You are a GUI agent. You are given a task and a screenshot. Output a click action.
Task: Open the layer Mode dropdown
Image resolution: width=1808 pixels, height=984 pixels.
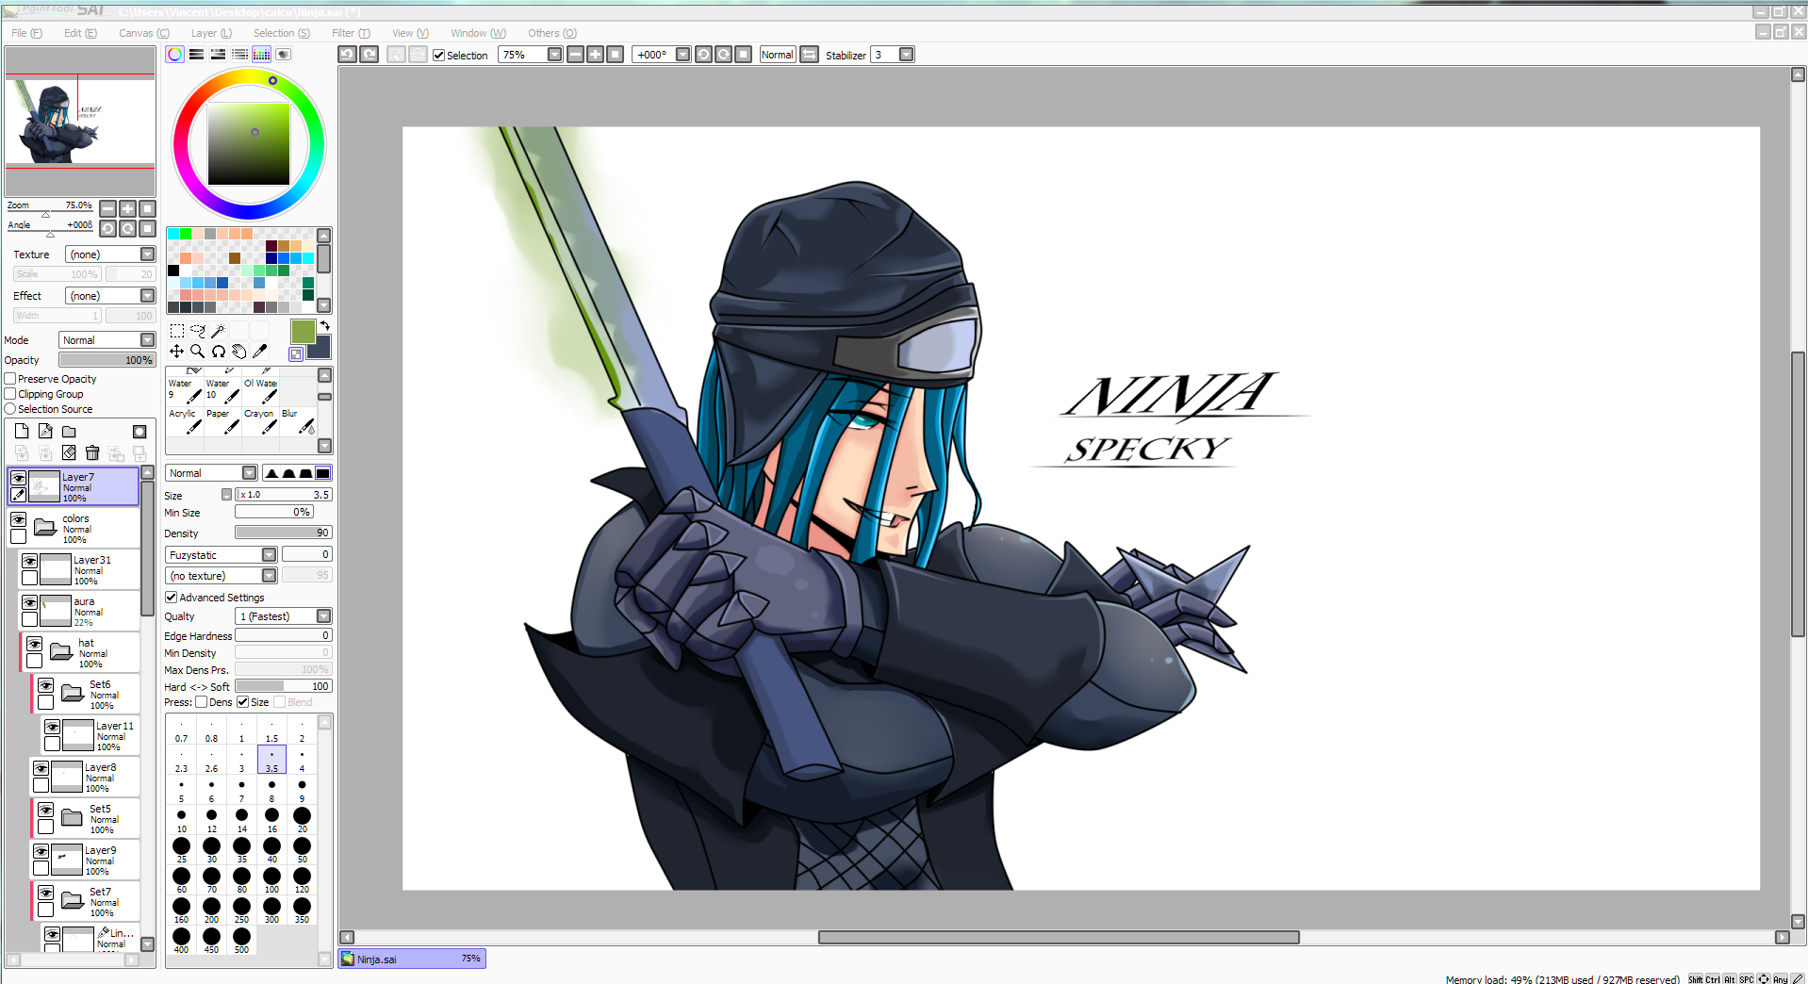click(x=107, y=339)
